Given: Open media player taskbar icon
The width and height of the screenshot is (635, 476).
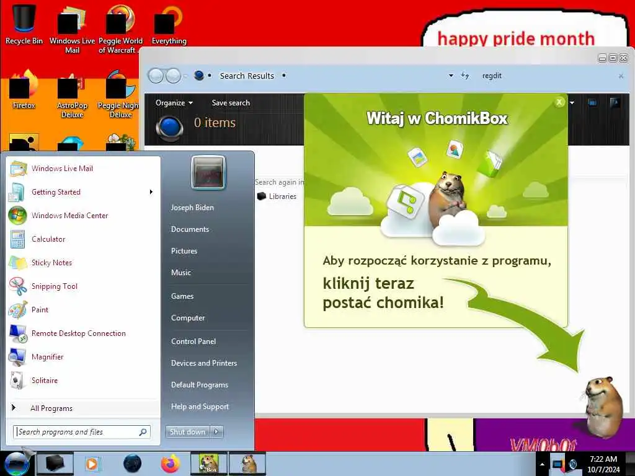Looking at the screenshot, I should pyautogui.click(x=92, y=464).
